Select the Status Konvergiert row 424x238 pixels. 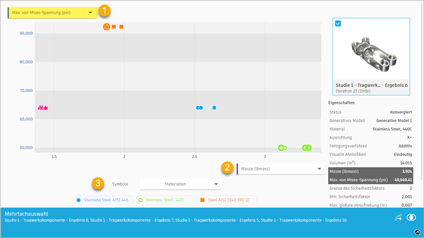370,112
